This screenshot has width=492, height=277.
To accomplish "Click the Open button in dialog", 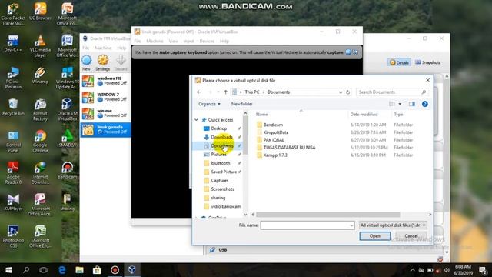I will pos(375,236).
